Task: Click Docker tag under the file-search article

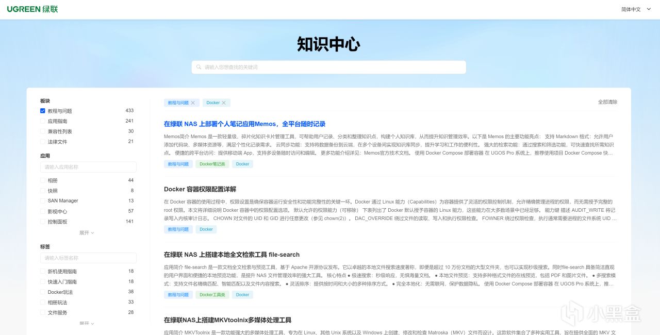Action: coord(242,295)
